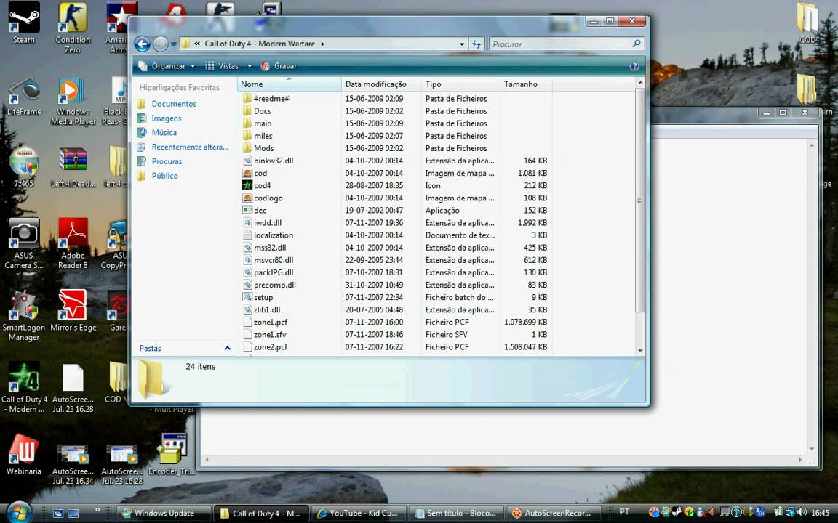The image size is (838, 523).
Task: Refresh the Explorer address bar
Action: click(x=476, y=44)
